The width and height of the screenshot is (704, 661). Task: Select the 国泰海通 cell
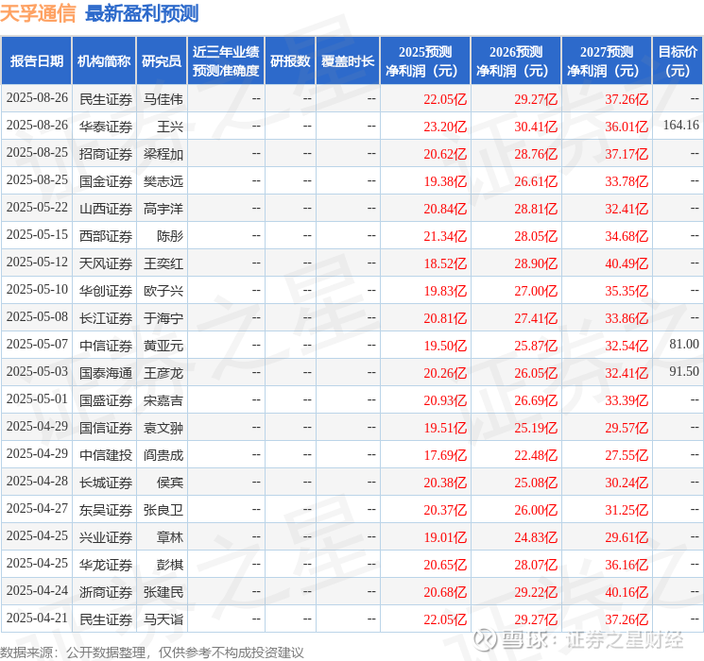pos(106,373)
